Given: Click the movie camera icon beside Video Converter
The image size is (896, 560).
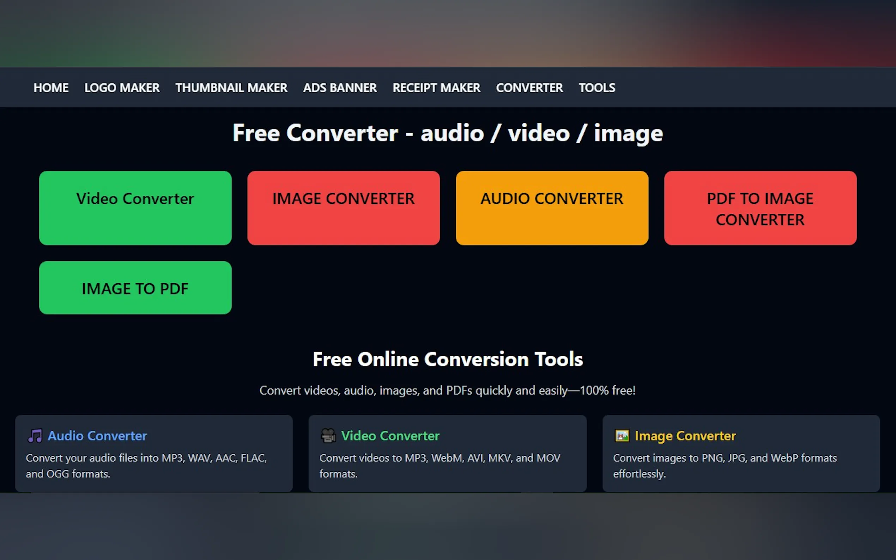Looking at the screenshot, I should pos(328,436).
